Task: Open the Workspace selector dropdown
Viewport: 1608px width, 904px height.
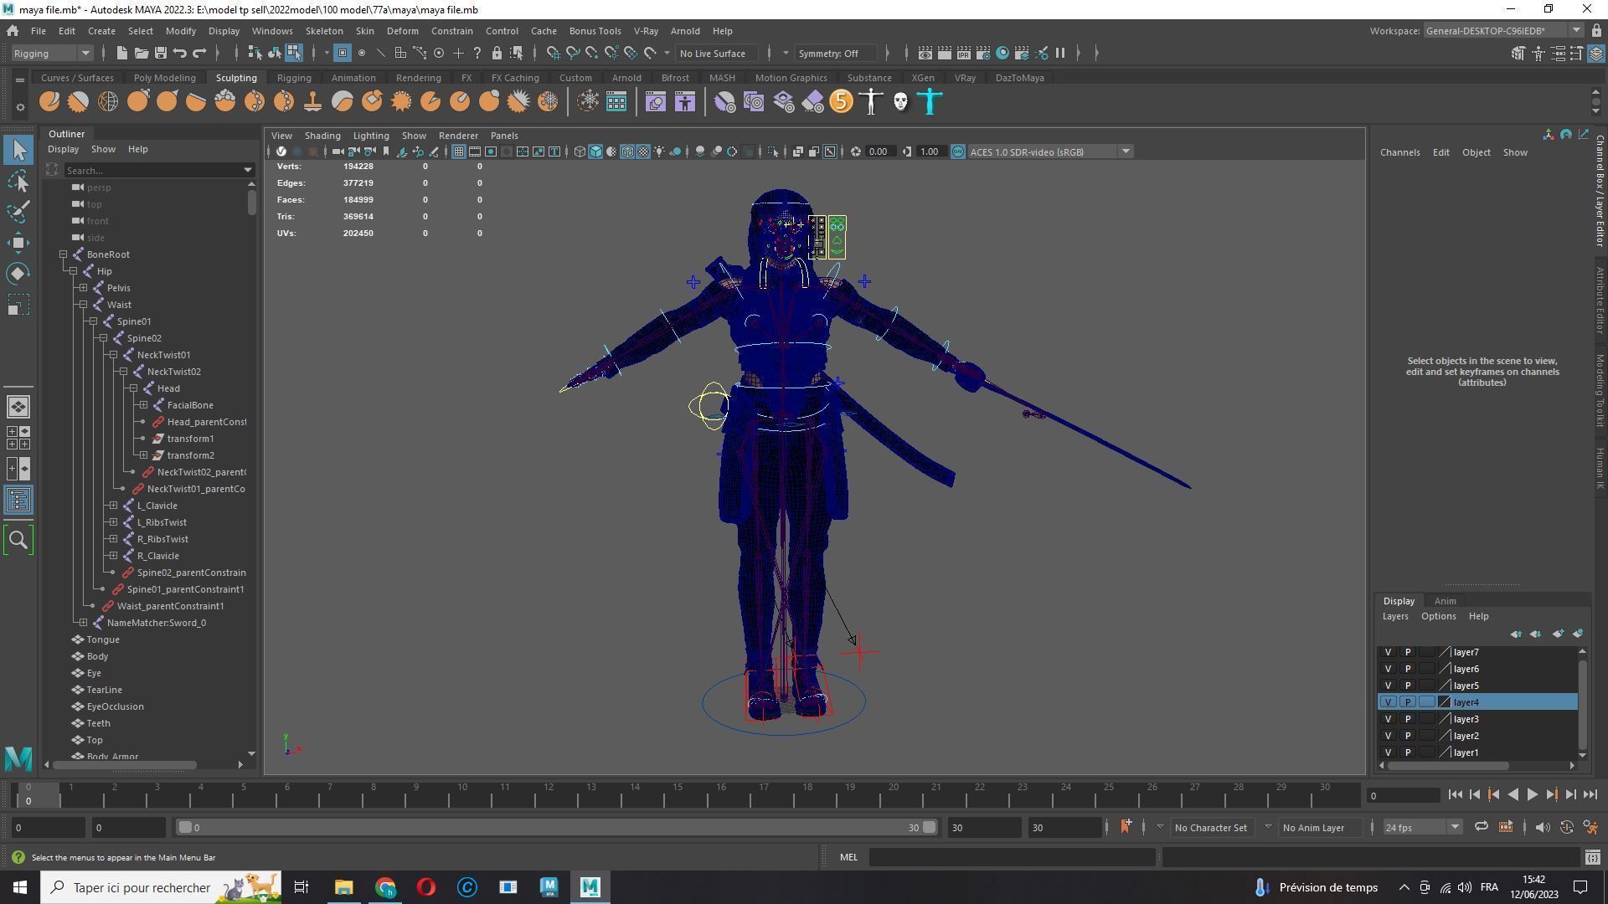Action: pos(1502,31)
